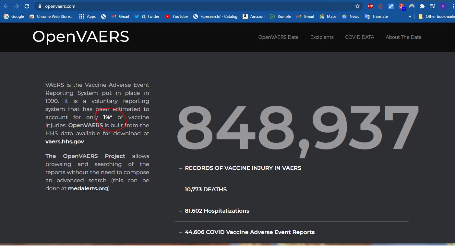This screenshot has width=455, height=246.
Task: Click 44,606 COVID Vaccine Adverse Event Reports
Action: (250, 232)
